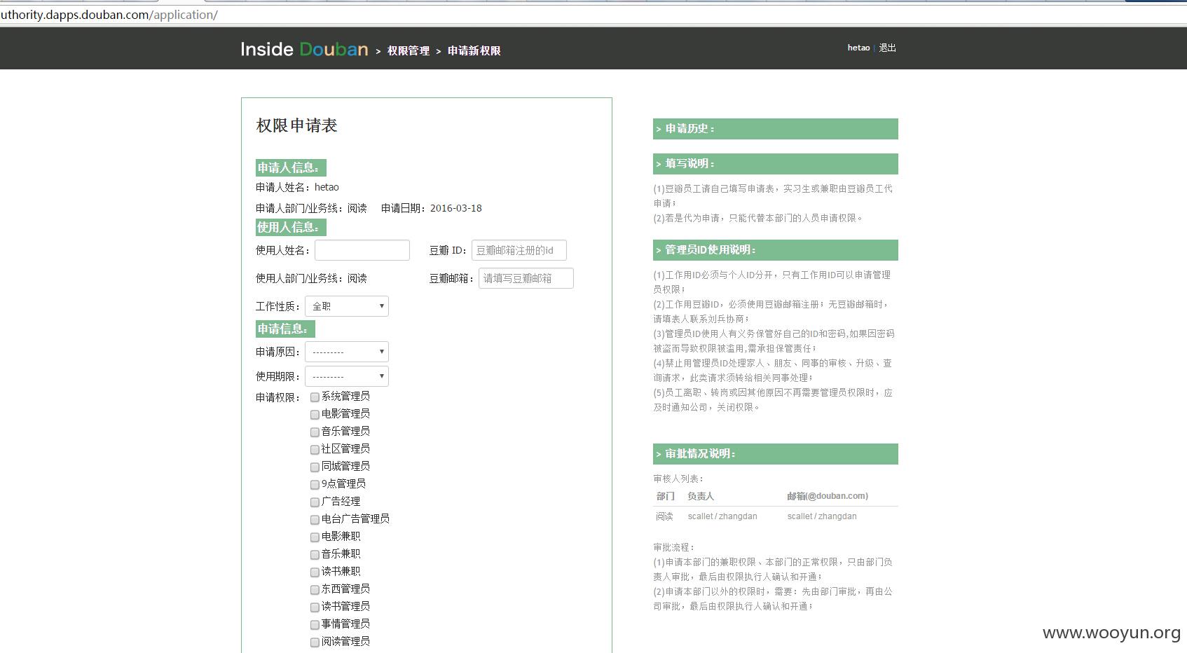This screenshot has height=653, width=1187.
Task: Focus the 使用人姓名 input field
Action: pyautogui.click(x=362, y=250)
